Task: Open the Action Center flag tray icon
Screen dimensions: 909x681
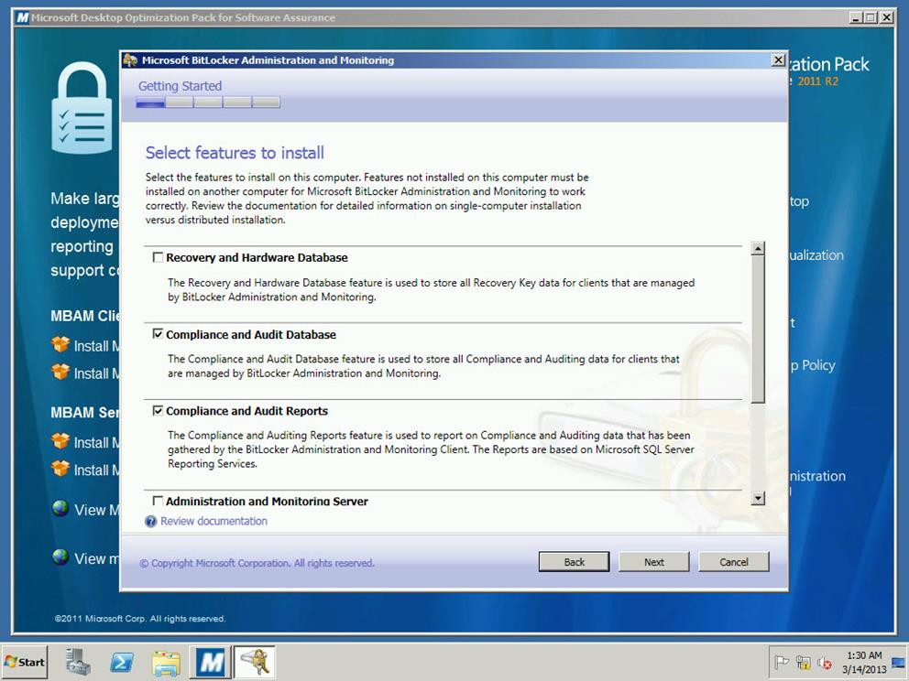Action: click(782, 662)
